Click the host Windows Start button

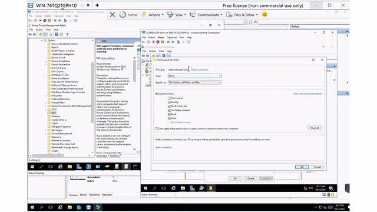click(x=32, y=207)
